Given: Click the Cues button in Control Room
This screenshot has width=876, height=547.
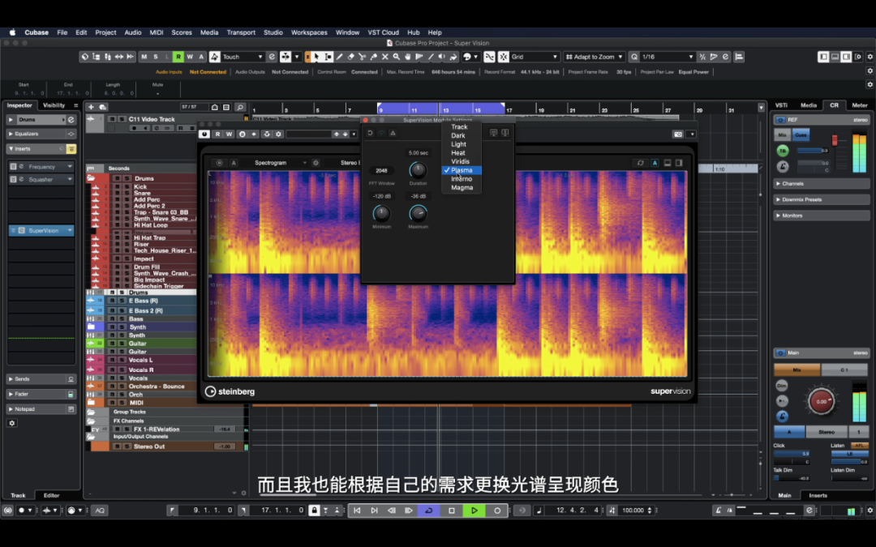Looking at the screenshot, I should (x=801, y=135).
